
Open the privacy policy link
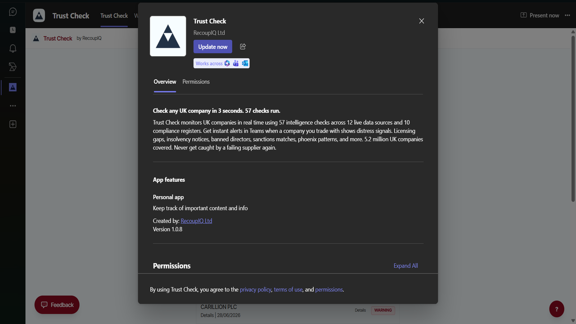pos(255,290)
